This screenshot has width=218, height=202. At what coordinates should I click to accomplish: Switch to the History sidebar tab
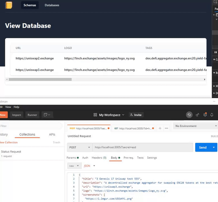click(x=4, y=134)
